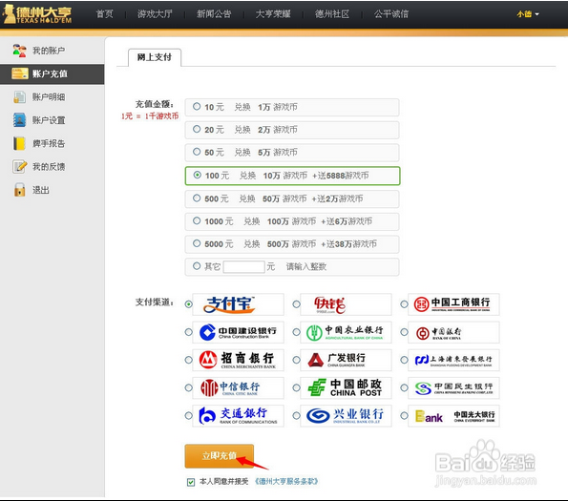
Task: Click the 快钱 payment logo
Action: tap(329, 304)
